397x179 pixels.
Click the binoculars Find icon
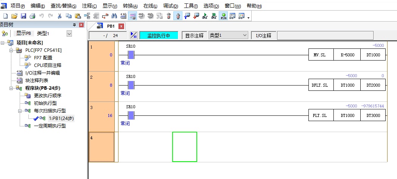point(114,16)
